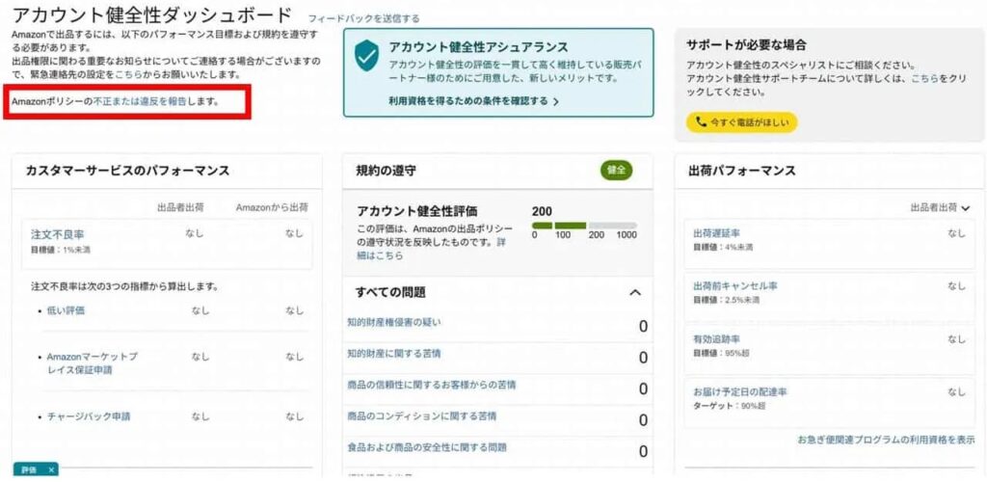
Task: Click the 200 account health score value
Action: 542,211
